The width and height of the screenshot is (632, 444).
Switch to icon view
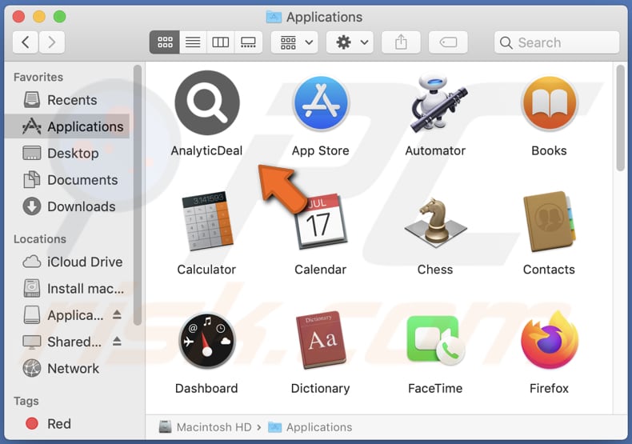(165, 42)
